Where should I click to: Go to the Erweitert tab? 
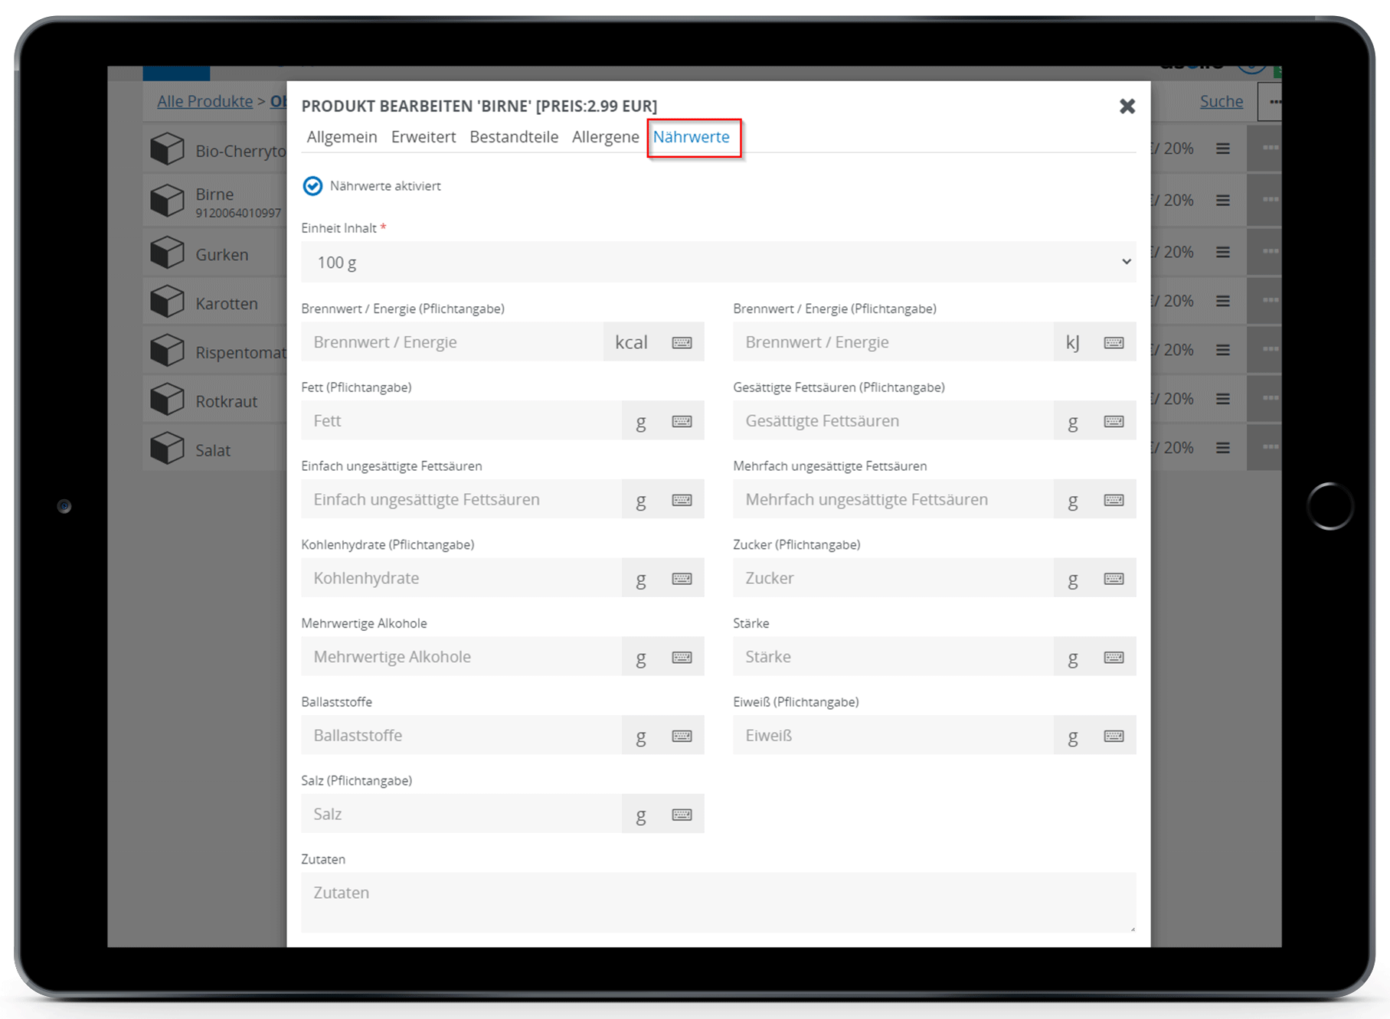coord(423,137)
